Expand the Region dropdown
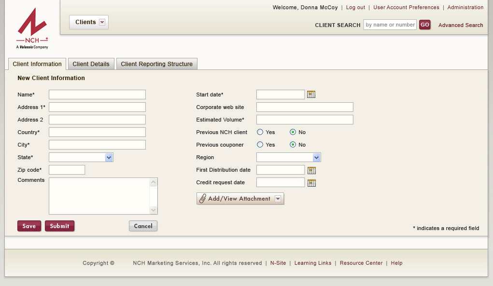The image size is (493, 286). coord(316,157)
